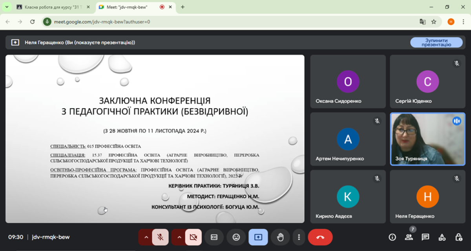Image resolution: width=471 pixels, height=251 pixels.
Task: Raise hand in the meeting
Action: 280,237
